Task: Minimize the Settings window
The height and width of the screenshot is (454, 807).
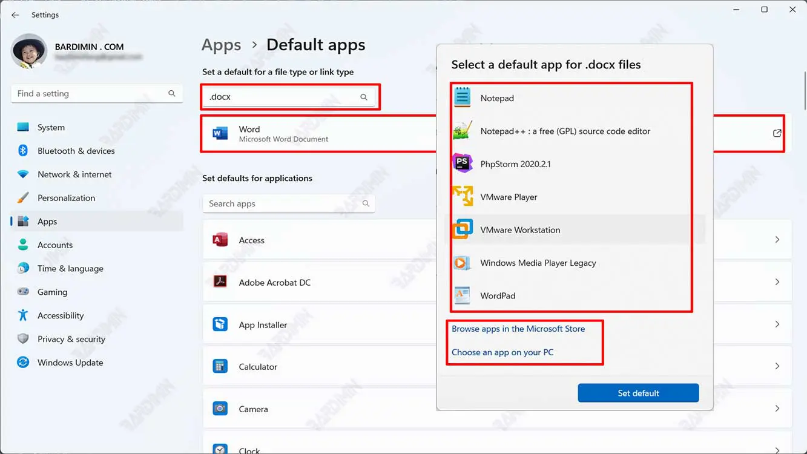Action: [x=736, y=10]
